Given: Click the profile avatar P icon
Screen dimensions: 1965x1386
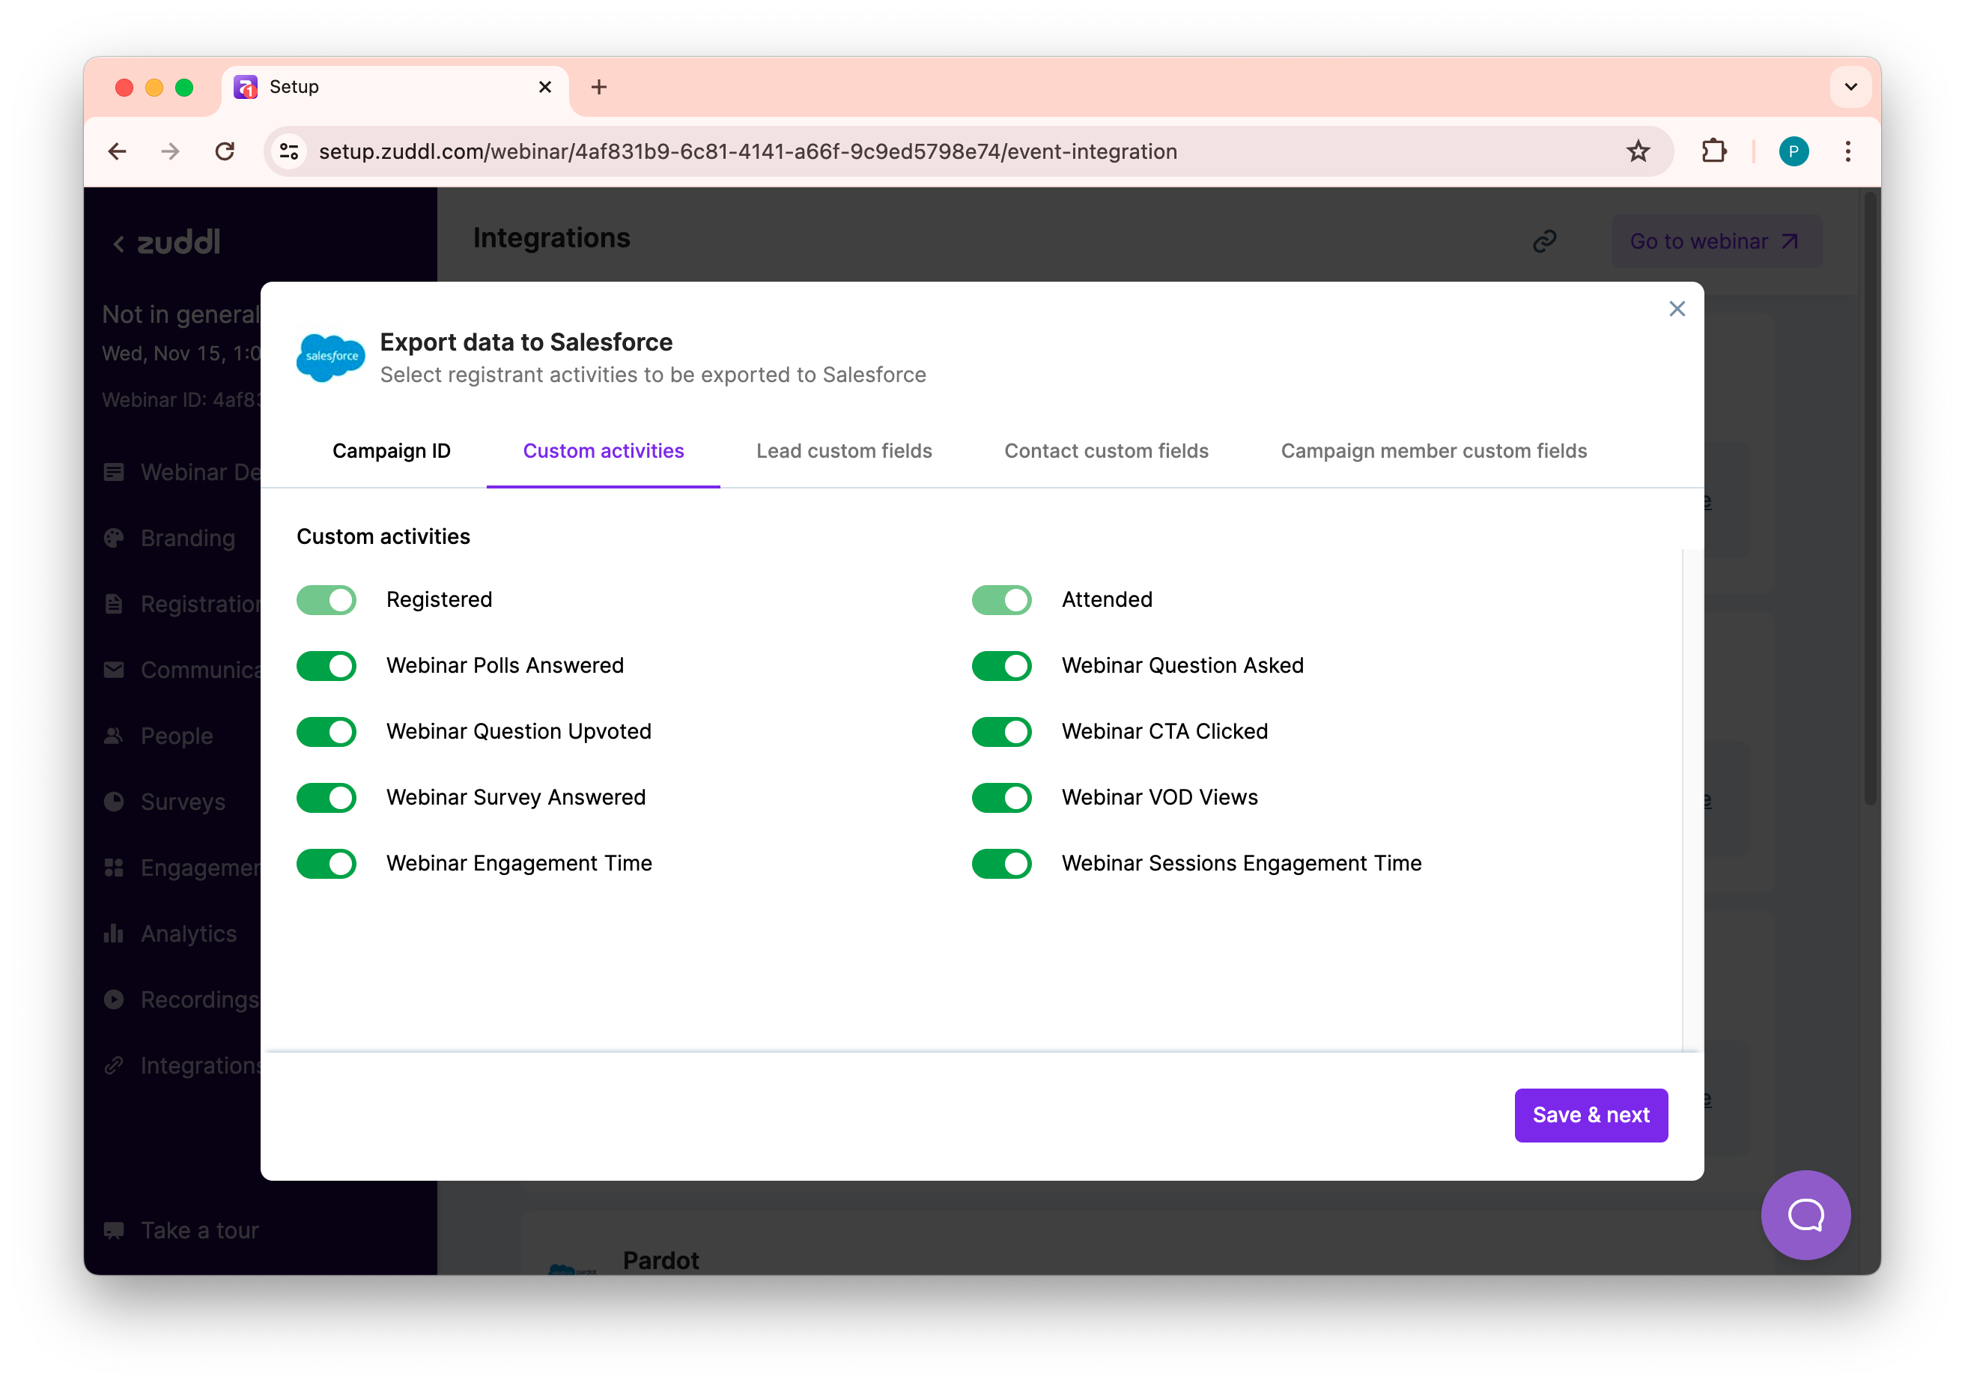Looking at the screenshot, I should pos(1793,151).
